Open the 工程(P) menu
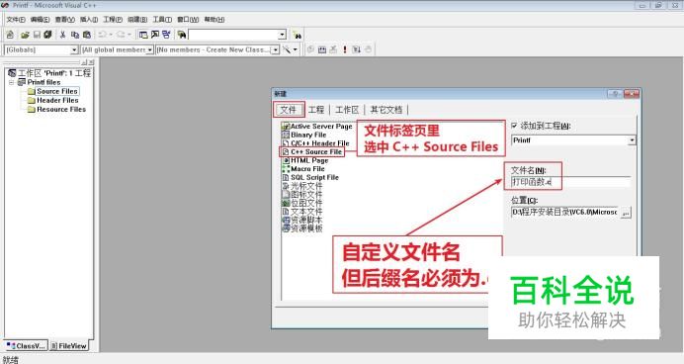 (113, 20)
